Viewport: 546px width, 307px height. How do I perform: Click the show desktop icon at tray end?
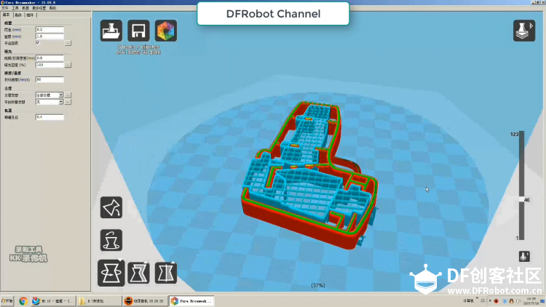tap(542, 301)
